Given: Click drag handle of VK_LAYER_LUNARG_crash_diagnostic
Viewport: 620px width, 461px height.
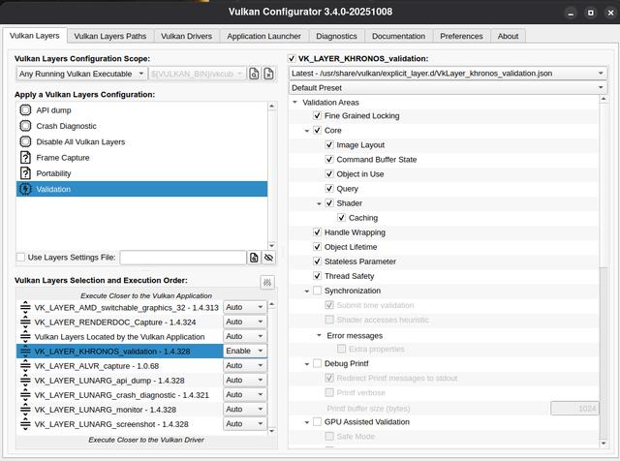Looking at the screenshot, I should click(25, 395).
